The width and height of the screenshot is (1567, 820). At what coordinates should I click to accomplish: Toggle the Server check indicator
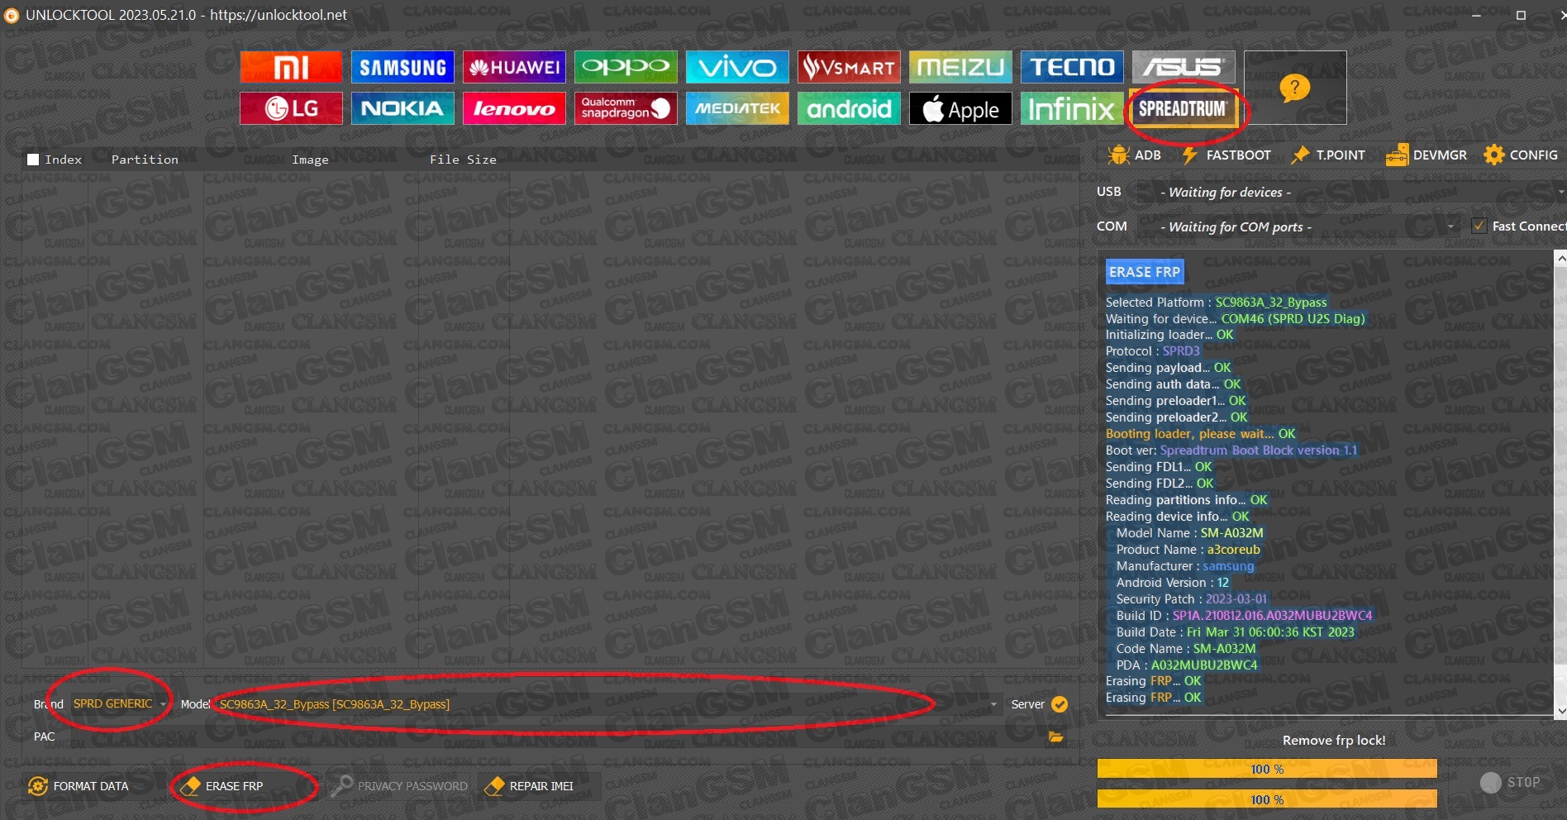1060,704
